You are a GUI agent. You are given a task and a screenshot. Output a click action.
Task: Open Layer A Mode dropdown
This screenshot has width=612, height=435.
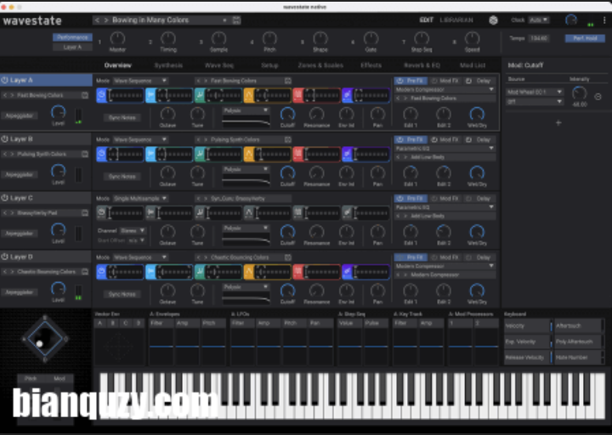coord(140,81)
